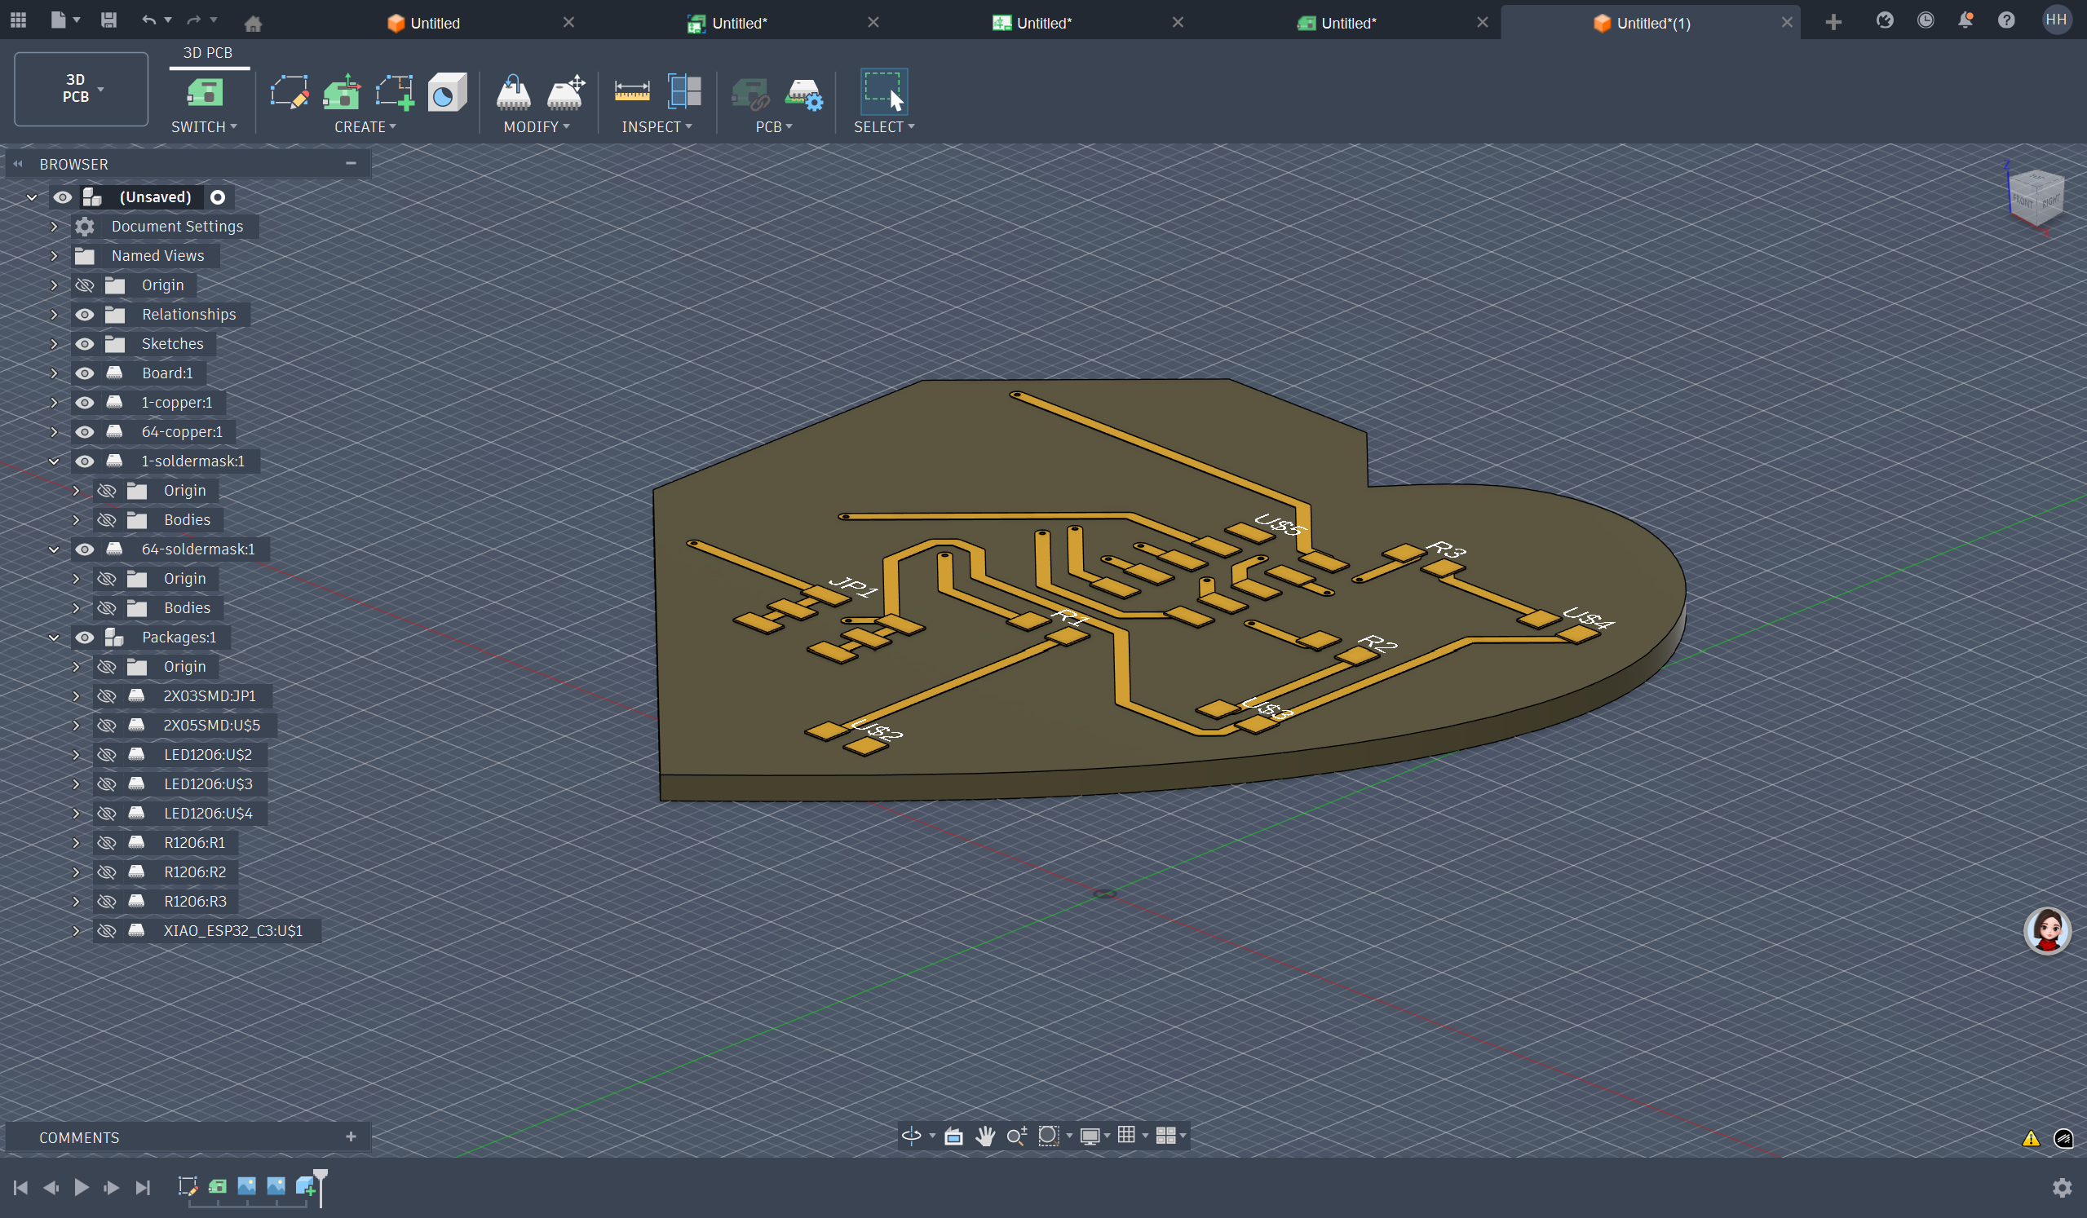
Task: Switch to the first Untitled tab
Action: (435, 23)
